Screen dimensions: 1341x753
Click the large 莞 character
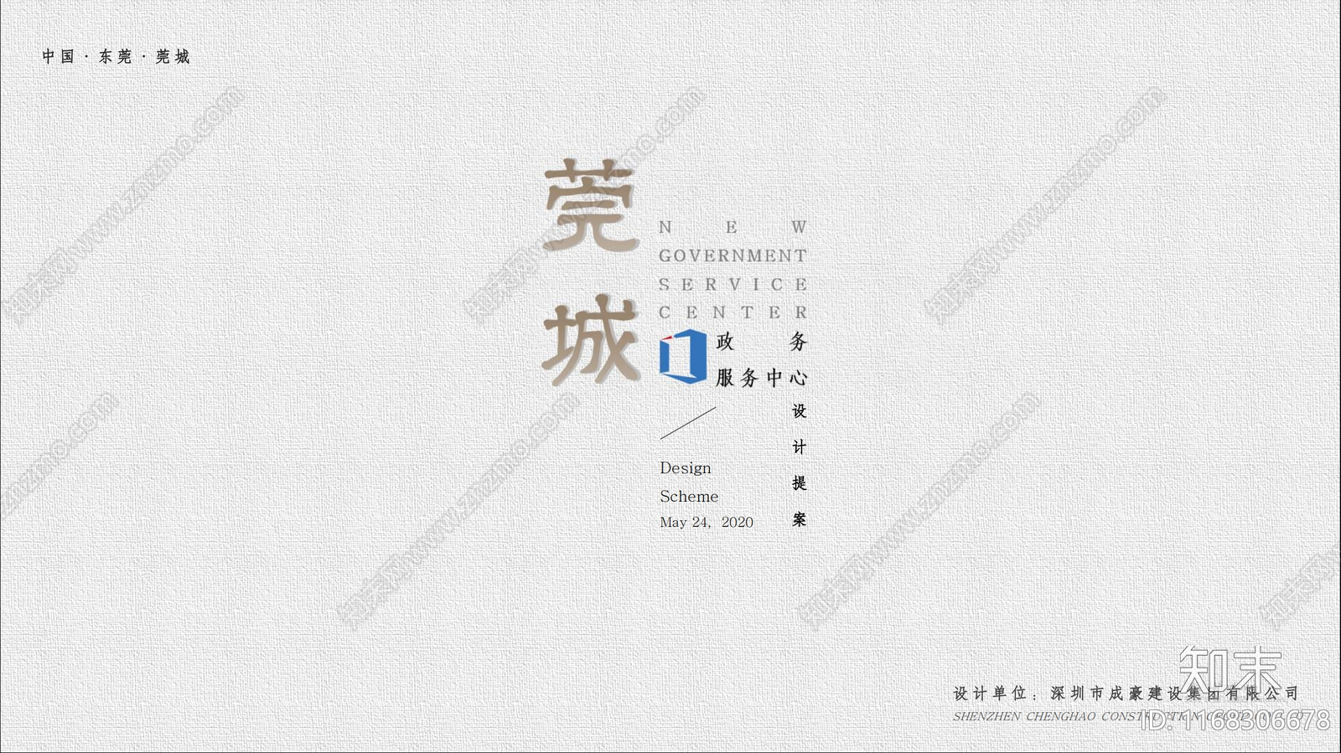click(x=590, y=206)
